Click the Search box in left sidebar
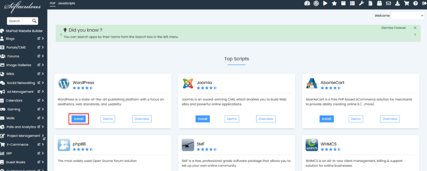427x171 pixels. pos(20,21)
